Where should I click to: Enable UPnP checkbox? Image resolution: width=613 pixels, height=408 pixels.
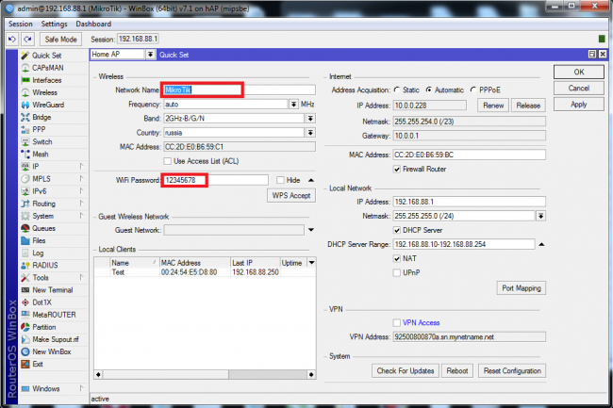(x=397, y=272)
